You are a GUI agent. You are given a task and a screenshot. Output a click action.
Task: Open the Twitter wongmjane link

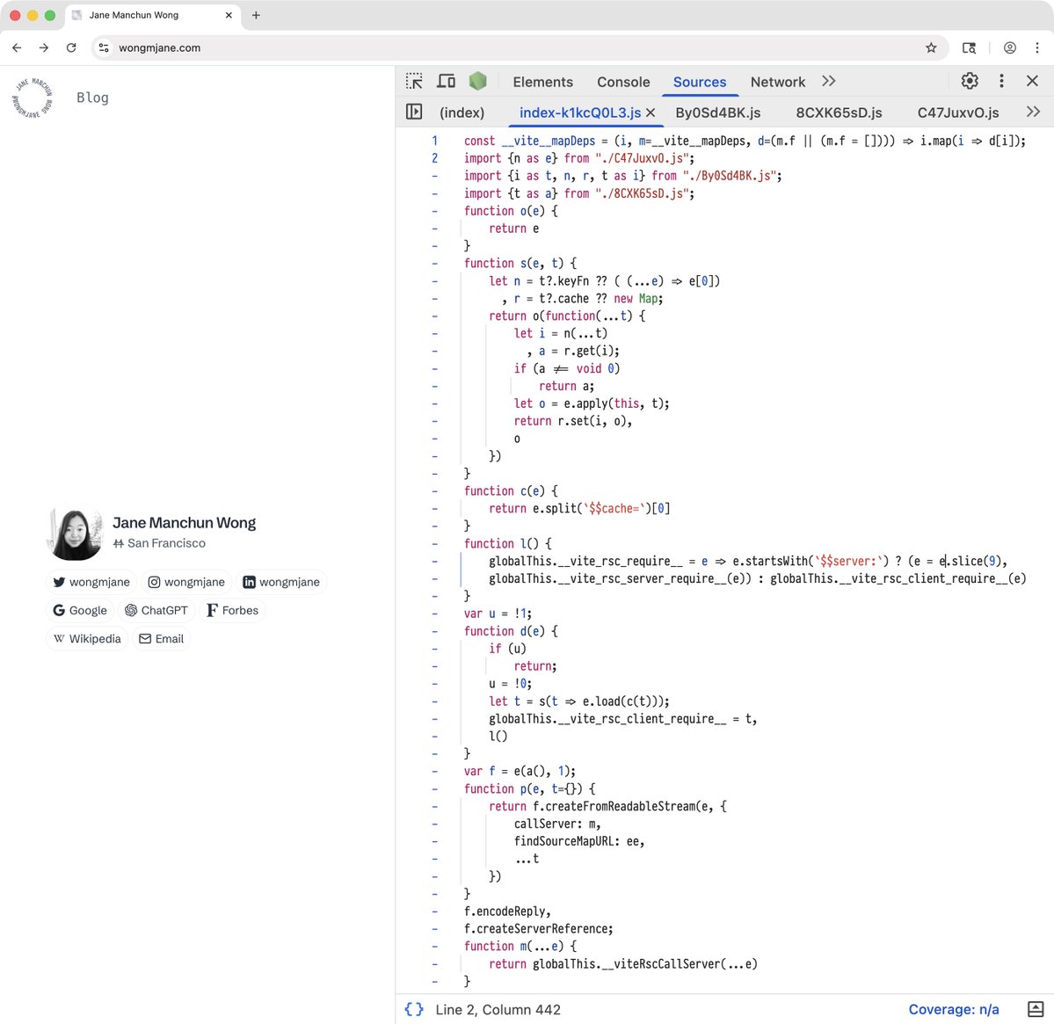[x=91, y=582]
